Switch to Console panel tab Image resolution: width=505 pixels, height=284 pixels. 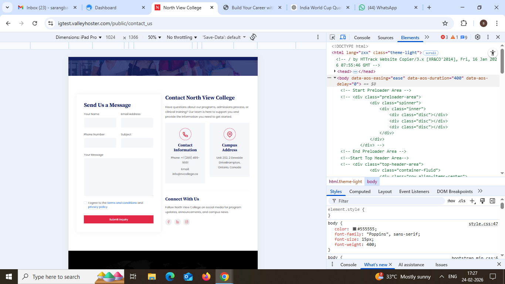click(362, 37)
